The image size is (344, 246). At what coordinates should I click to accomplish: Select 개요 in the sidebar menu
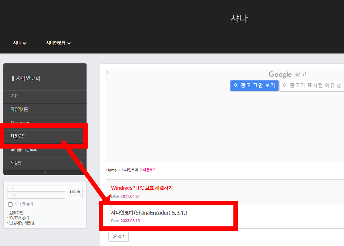point(14,96)
